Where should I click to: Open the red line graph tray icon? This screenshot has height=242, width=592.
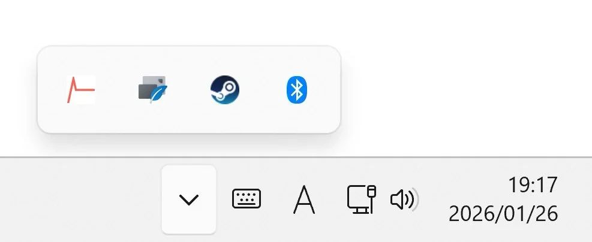click(81, 90)
